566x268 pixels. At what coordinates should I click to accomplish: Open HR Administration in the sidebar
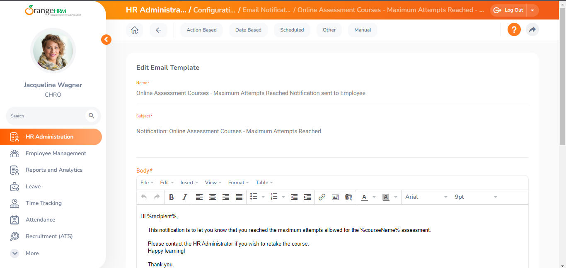click(x=51, y=137)
